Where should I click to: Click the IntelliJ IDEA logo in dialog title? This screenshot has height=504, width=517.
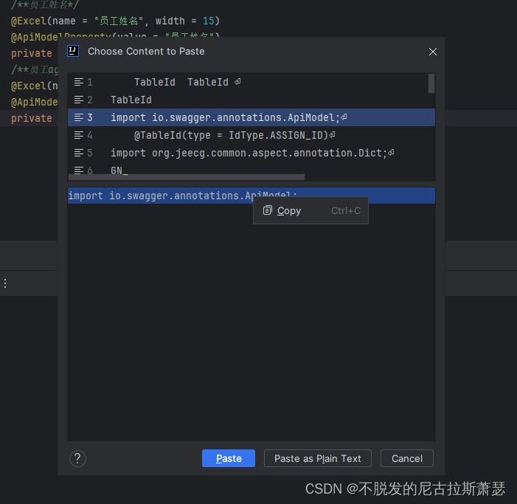coord(73,51)
